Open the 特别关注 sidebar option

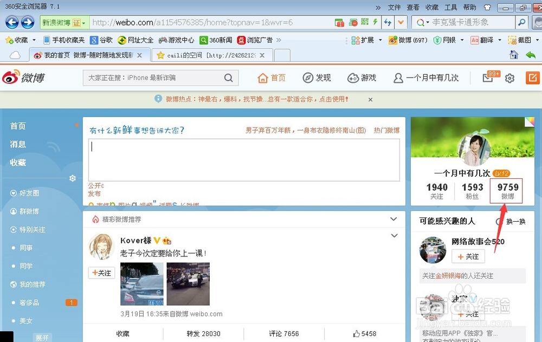pos(30,229)
